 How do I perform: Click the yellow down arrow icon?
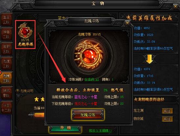coord(149,59)
